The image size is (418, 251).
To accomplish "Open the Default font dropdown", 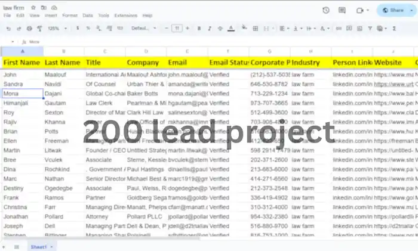I will pos(143,28).
